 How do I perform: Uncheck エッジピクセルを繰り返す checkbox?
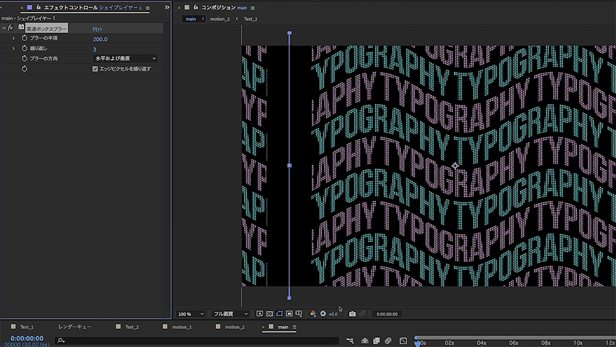95,69
